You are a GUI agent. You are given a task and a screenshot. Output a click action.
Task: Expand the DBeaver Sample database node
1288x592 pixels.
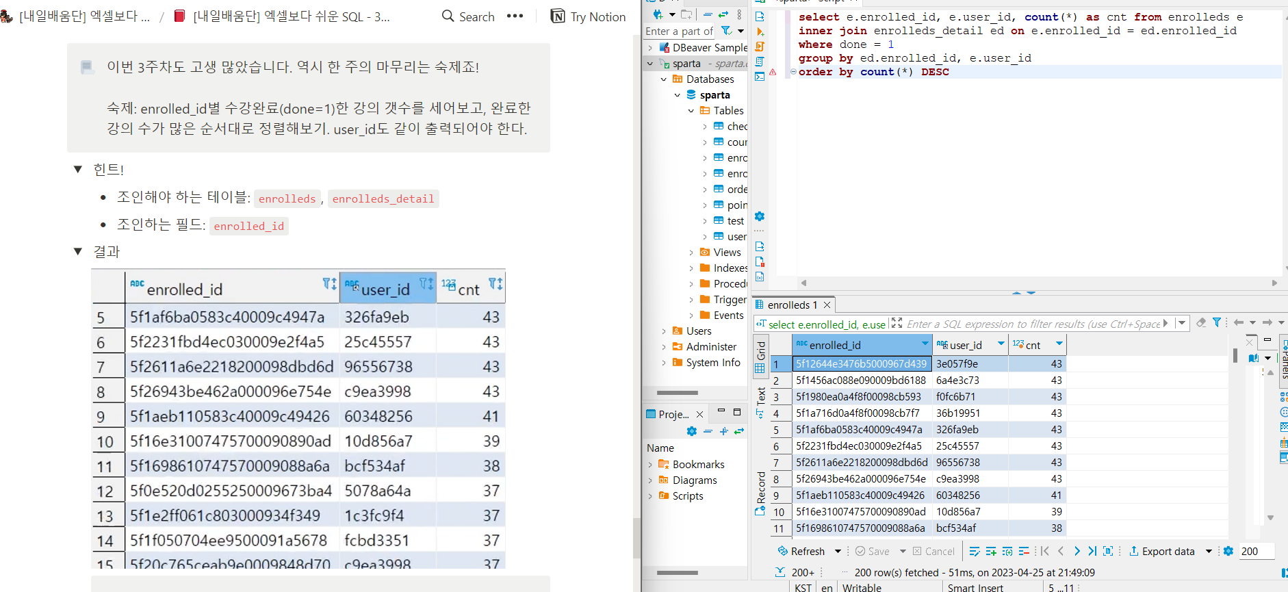(650, 48)
